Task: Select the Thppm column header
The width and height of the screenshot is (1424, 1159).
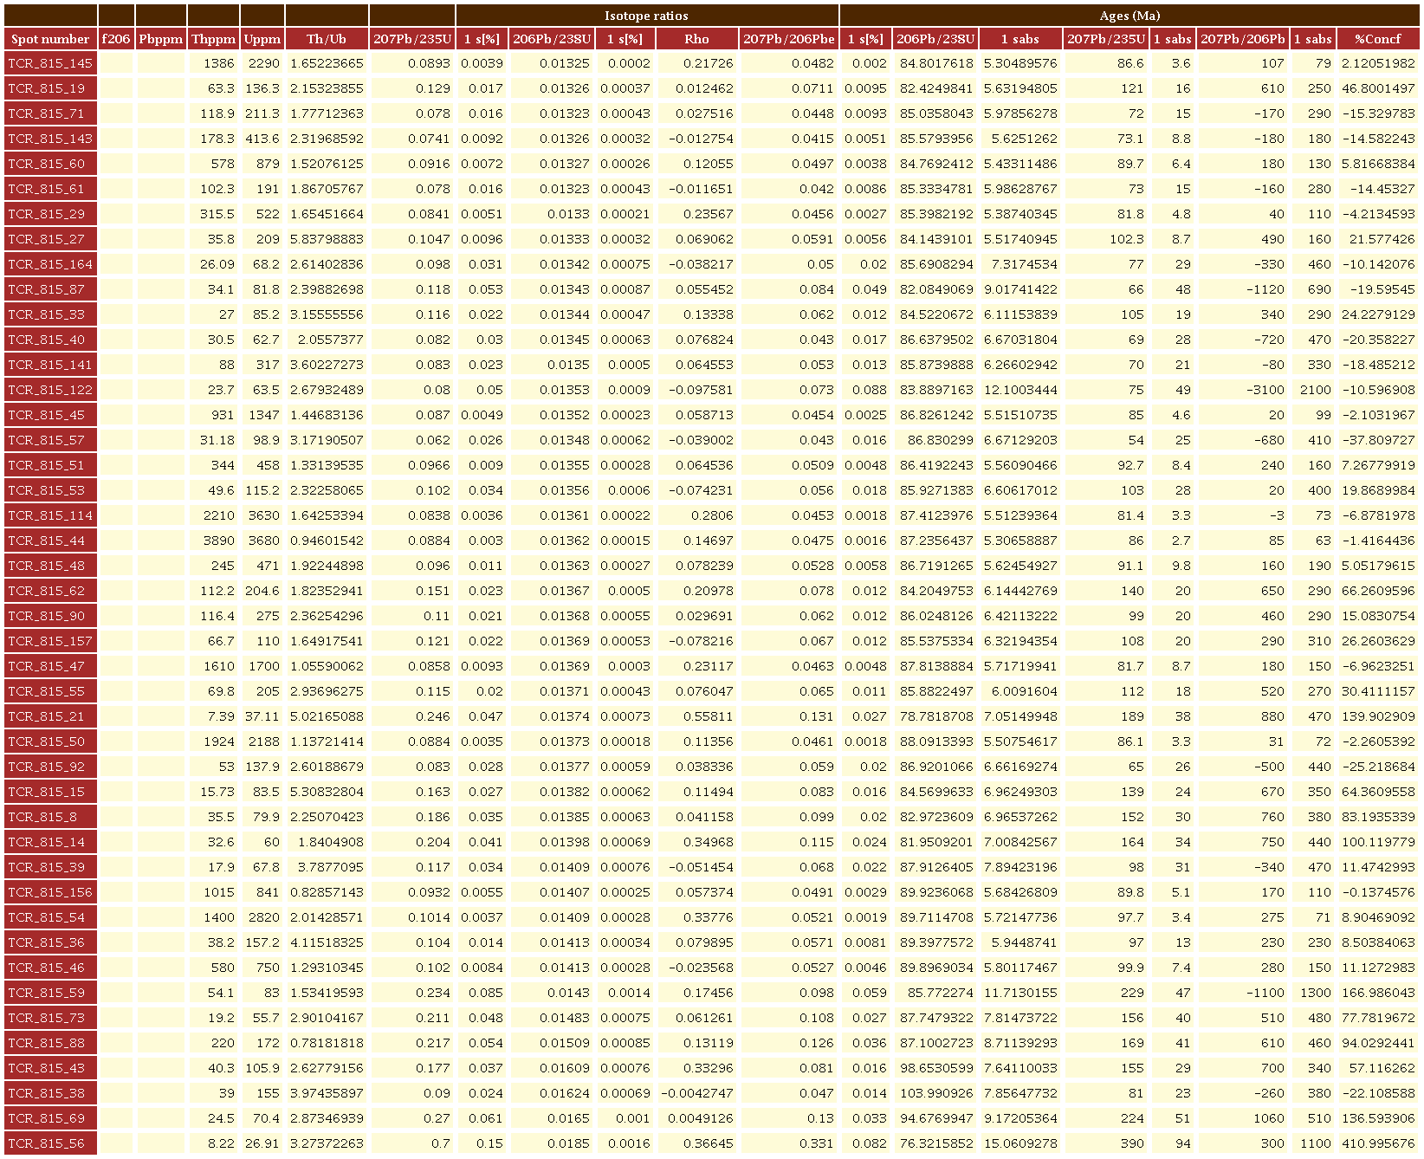Action: 213,39
